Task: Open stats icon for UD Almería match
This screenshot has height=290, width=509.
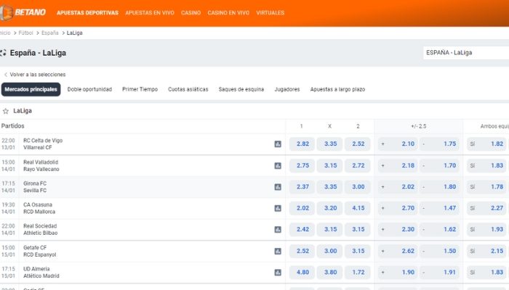Action: coord(278,273)
